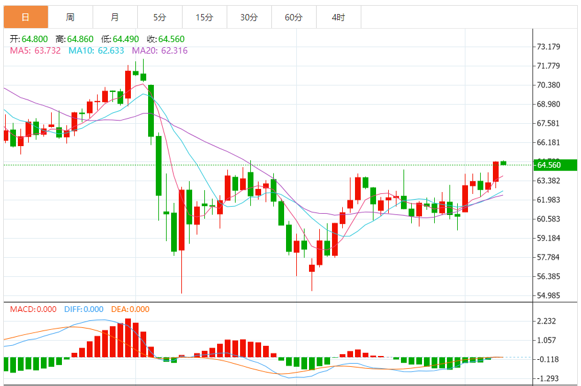Click the -0.118 MACD axis label

click(x=548, y=359)
